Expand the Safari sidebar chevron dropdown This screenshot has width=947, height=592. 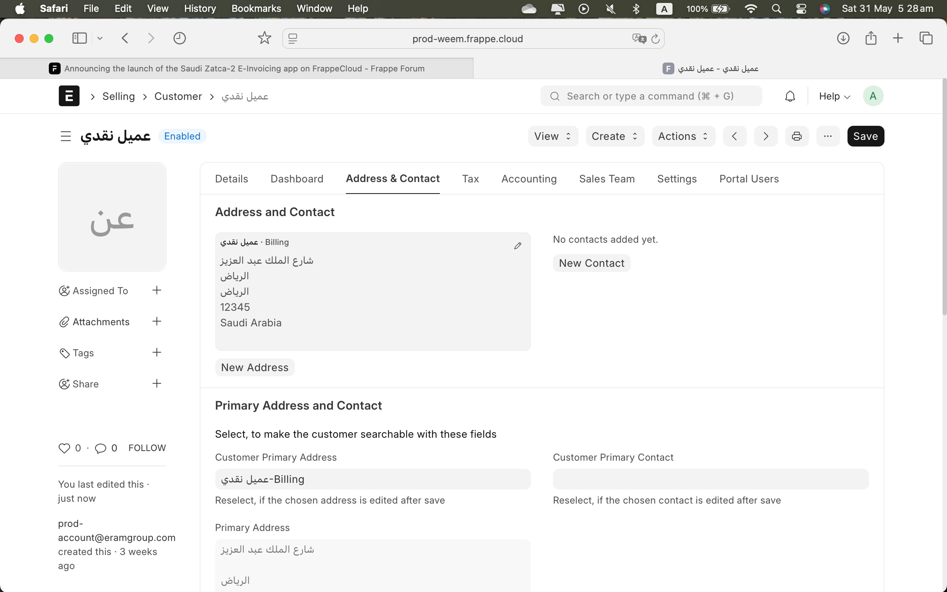(x=100, y=38)
